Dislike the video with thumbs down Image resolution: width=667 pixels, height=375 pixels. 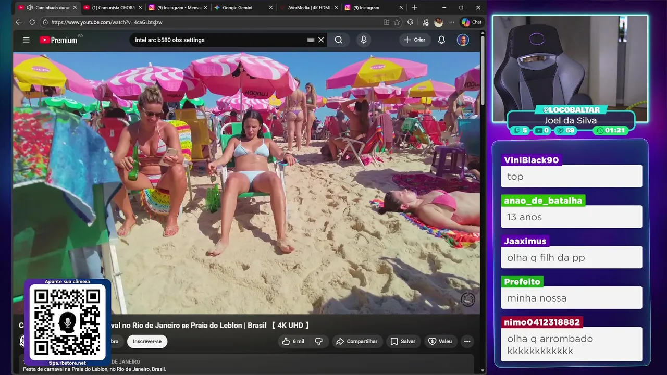(x=319, y=341)
